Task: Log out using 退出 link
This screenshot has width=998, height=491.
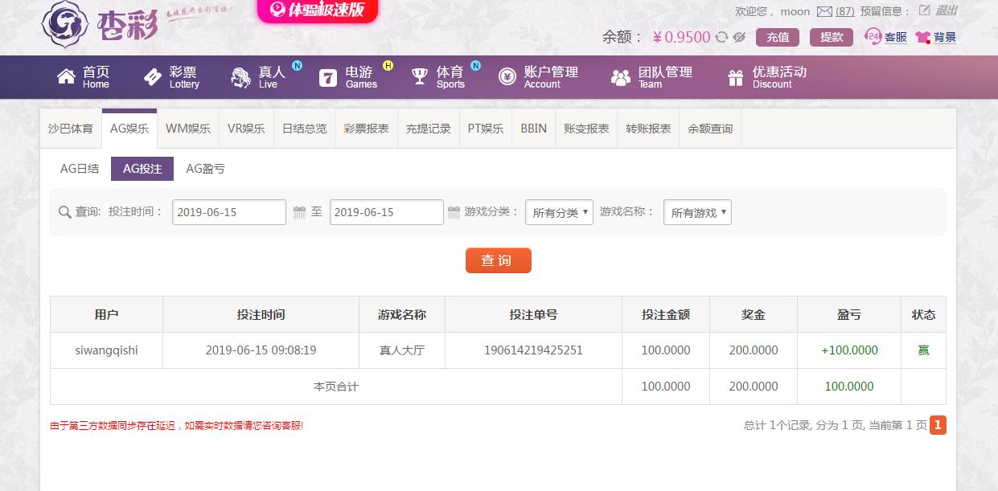Action: (x=947, y=10)
